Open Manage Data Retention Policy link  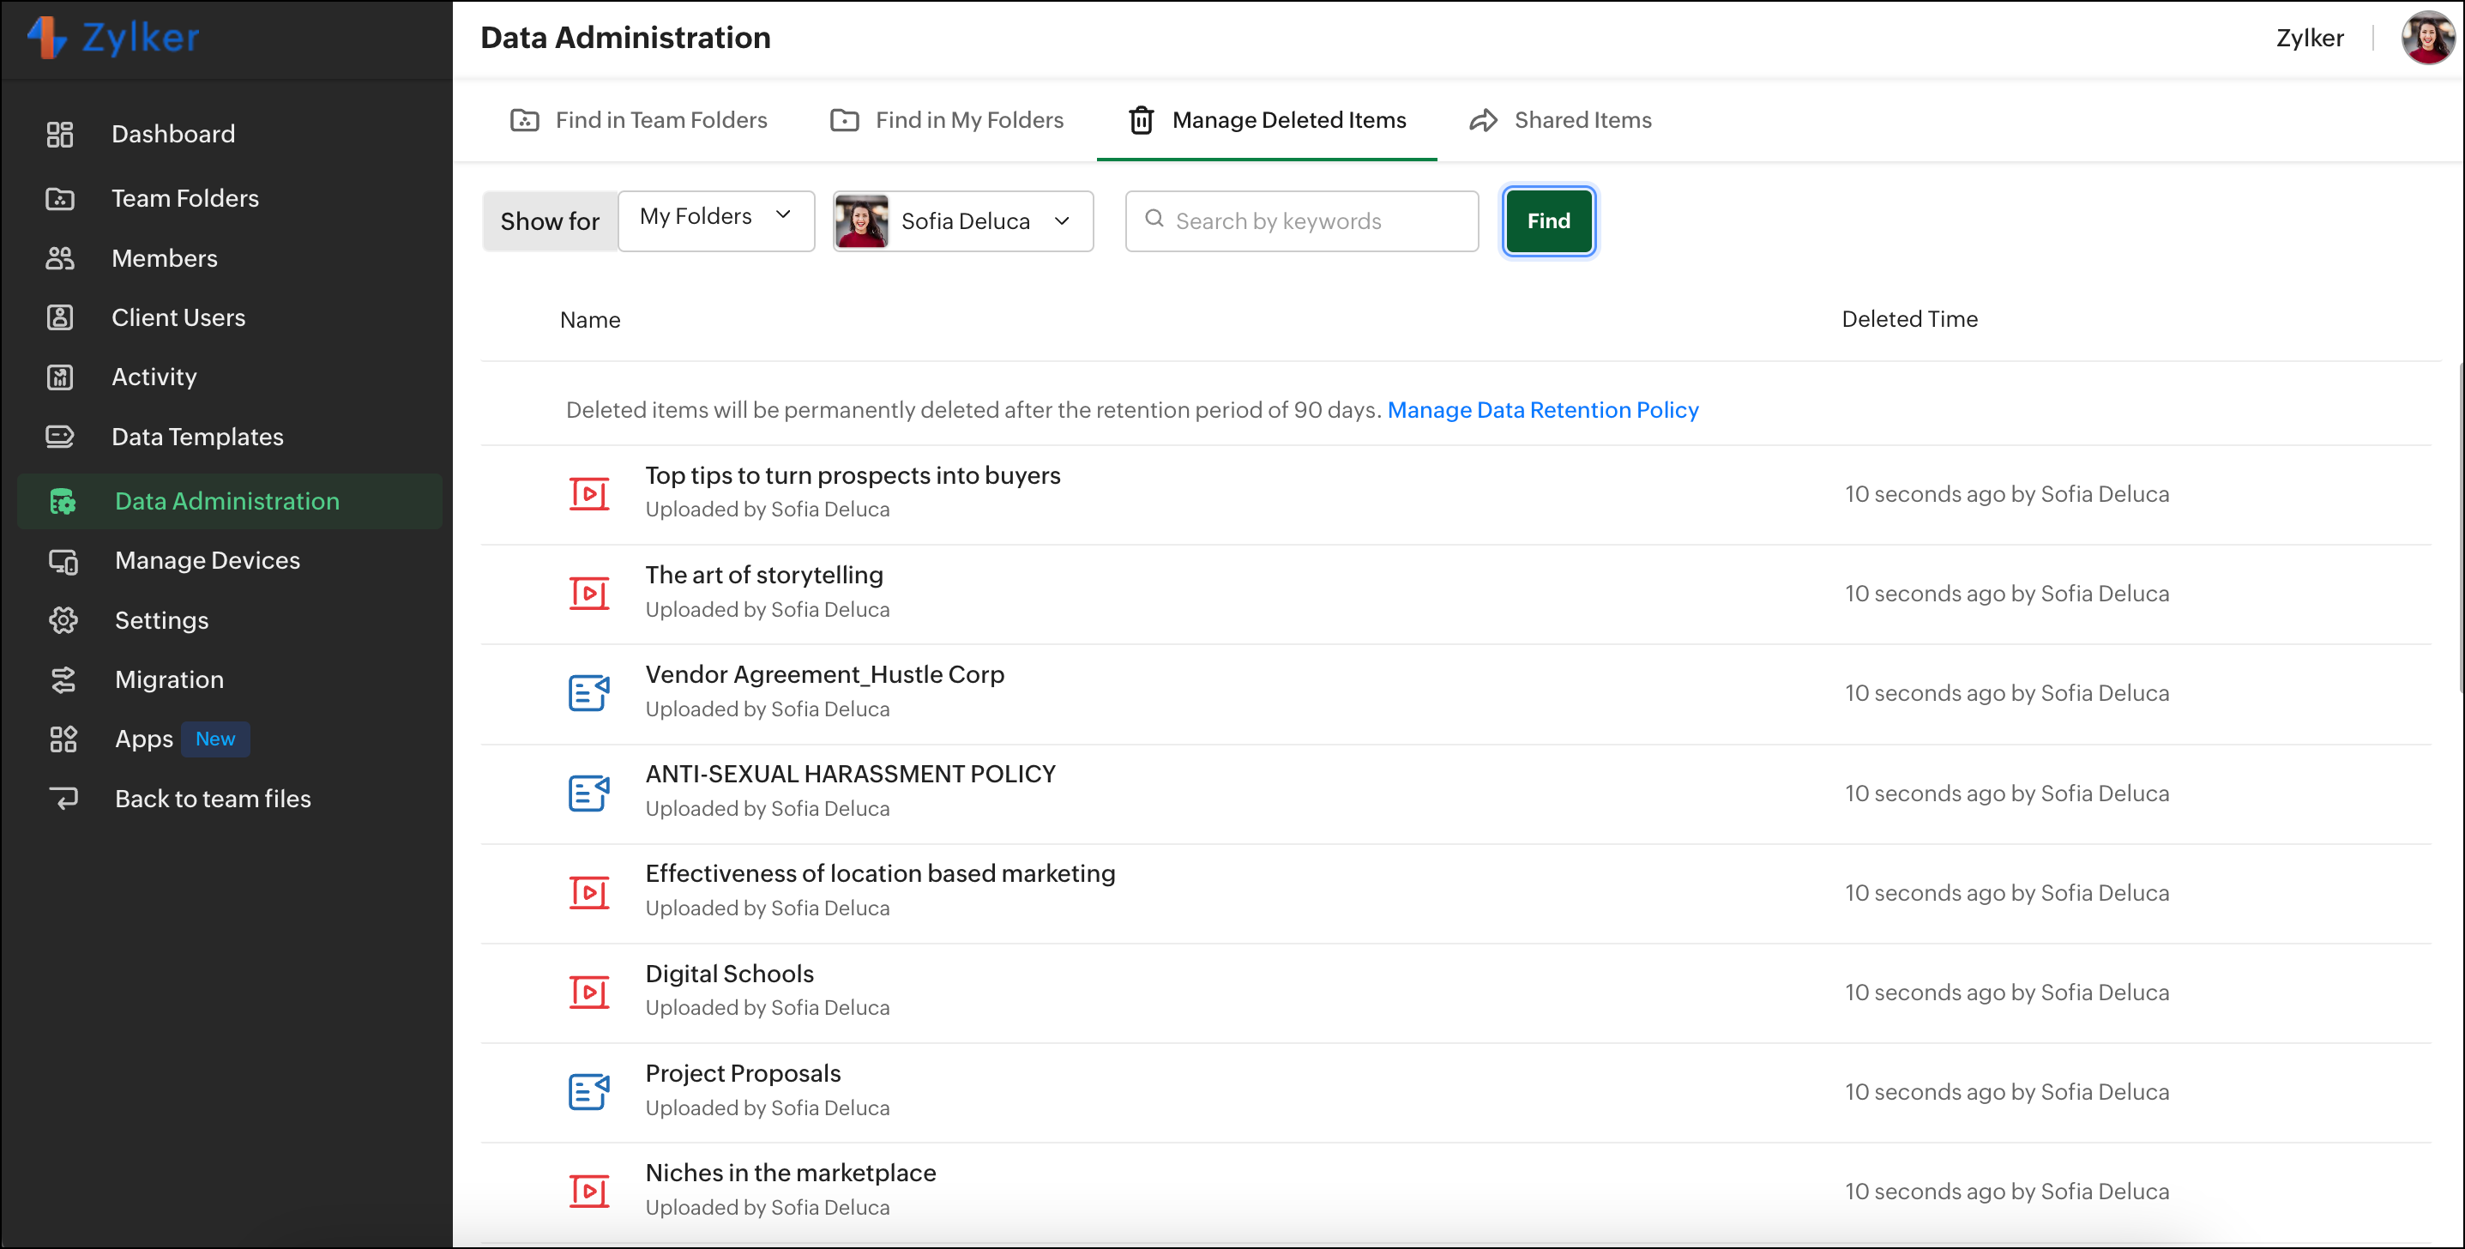1542,410
